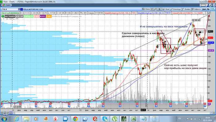Image resolution: width=216 pixels, height=122 pixels.
Task: Click the DAYTRADER study label
Action: [10, 16]
